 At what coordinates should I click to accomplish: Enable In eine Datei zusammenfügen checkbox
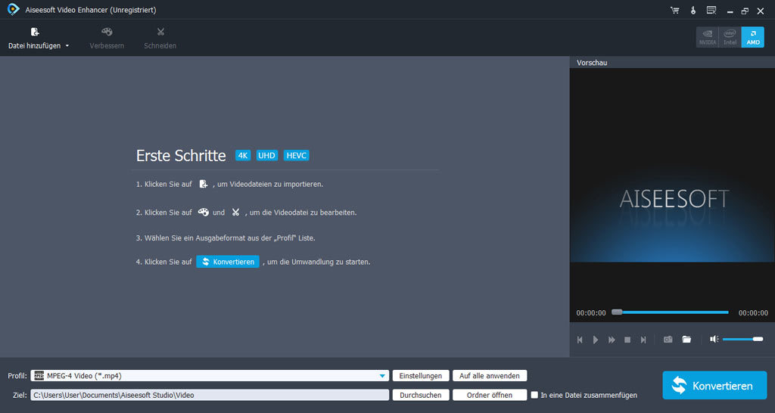coord(534,395)
